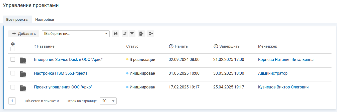
Task: Select the Все проекты tab
Action: tap(17, 20)
